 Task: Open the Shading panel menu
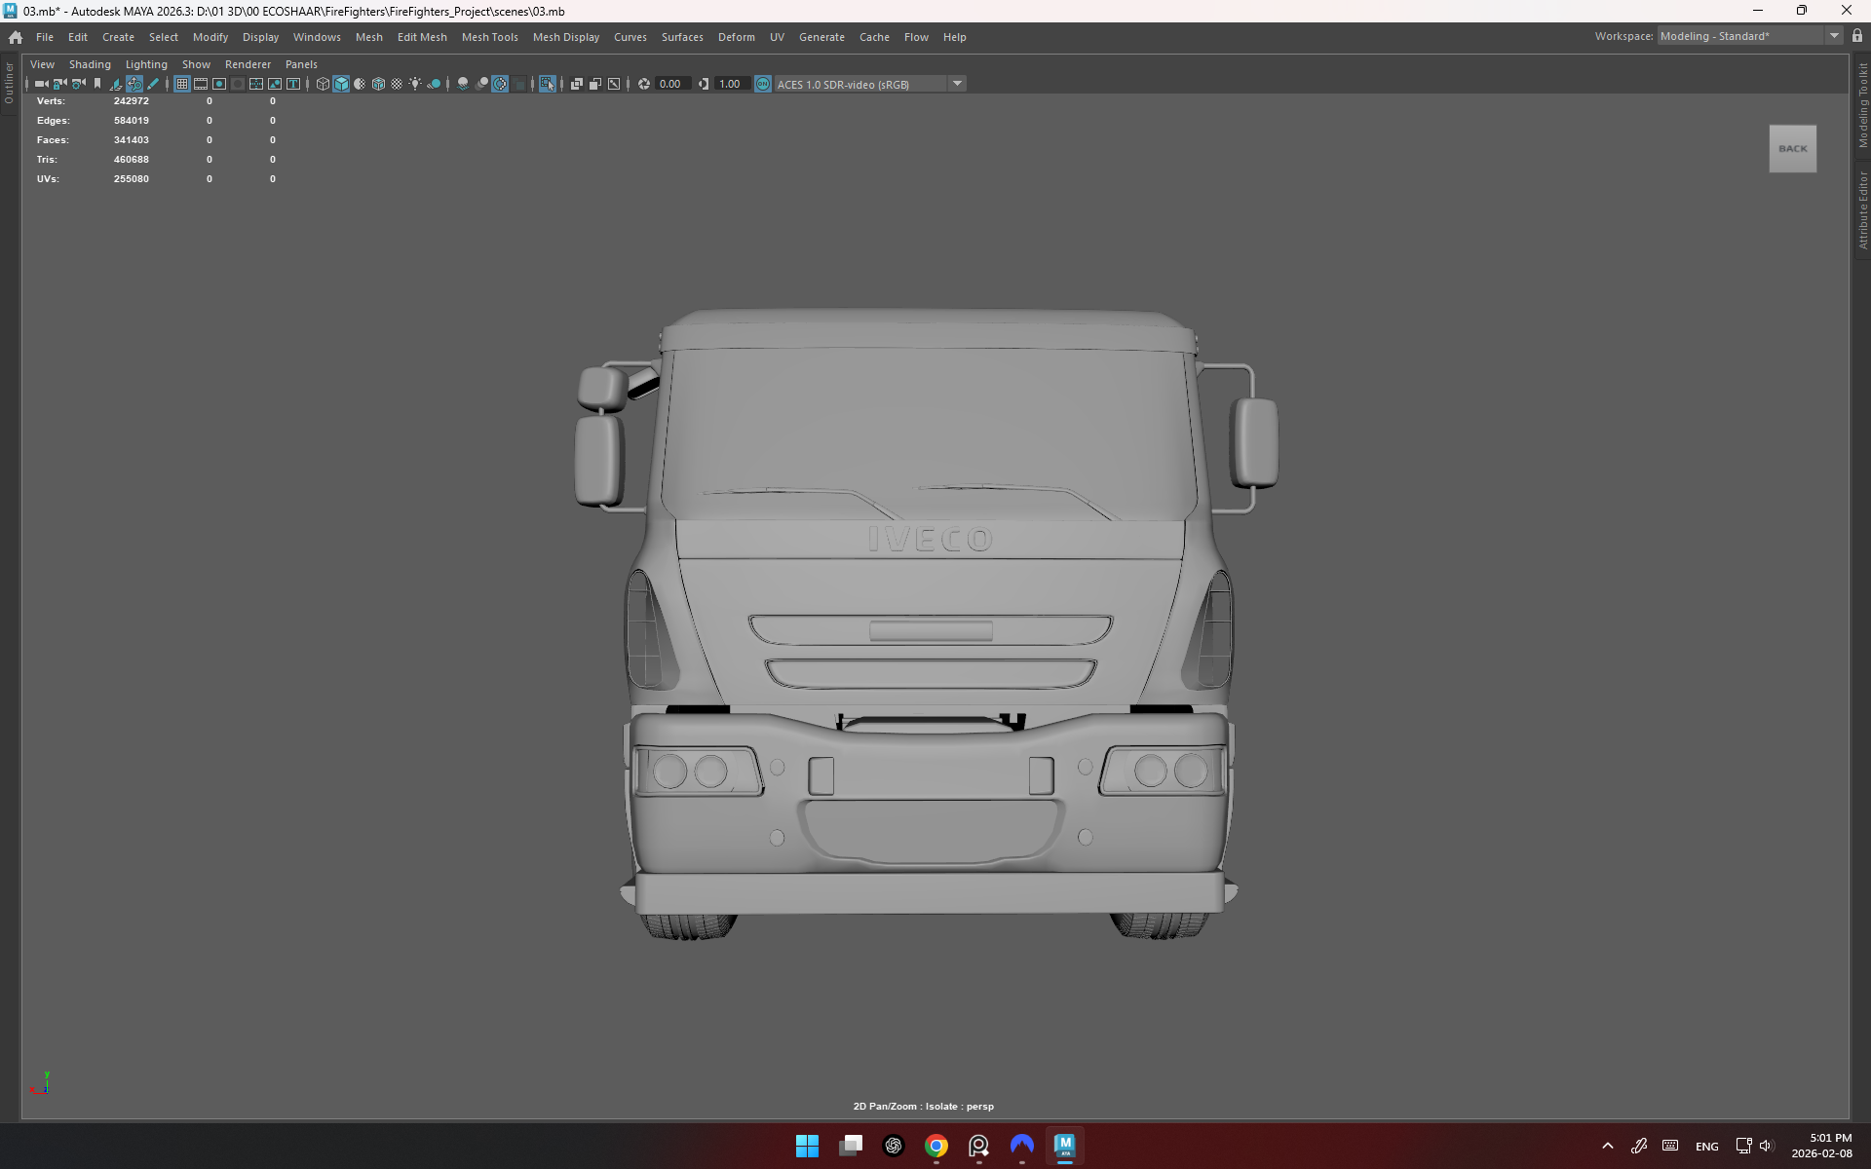pos(90,64)
